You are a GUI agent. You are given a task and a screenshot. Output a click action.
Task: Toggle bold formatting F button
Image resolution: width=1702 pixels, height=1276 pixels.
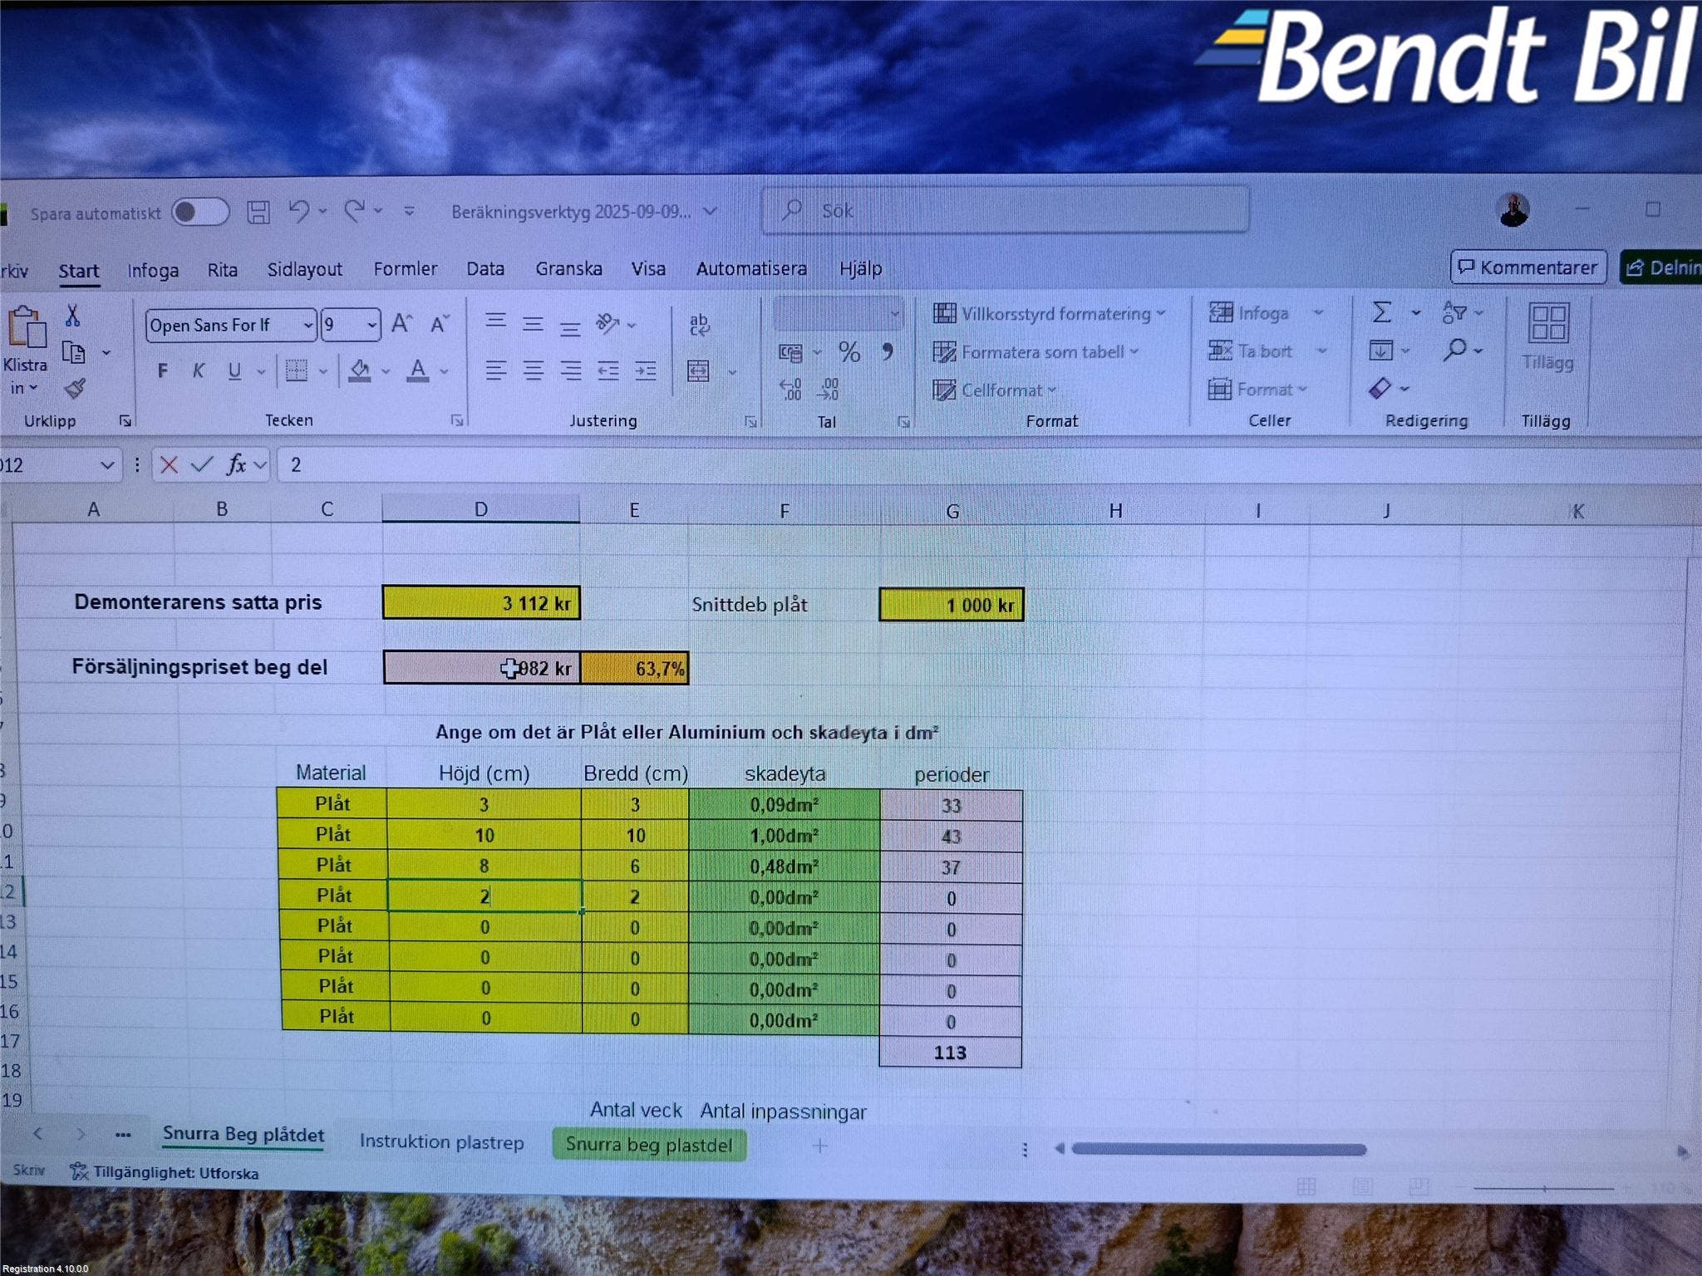point(163,371)
